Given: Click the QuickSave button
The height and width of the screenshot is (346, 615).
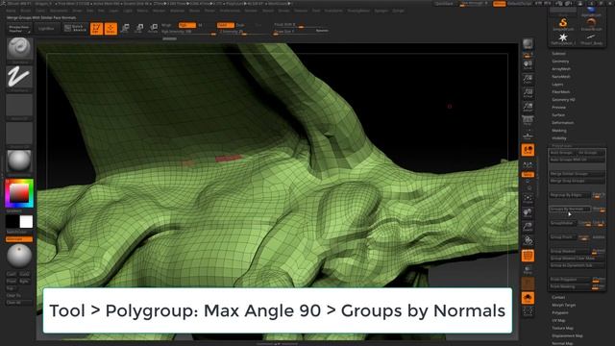Looking at the screenshot, I should tap(444, 4).
